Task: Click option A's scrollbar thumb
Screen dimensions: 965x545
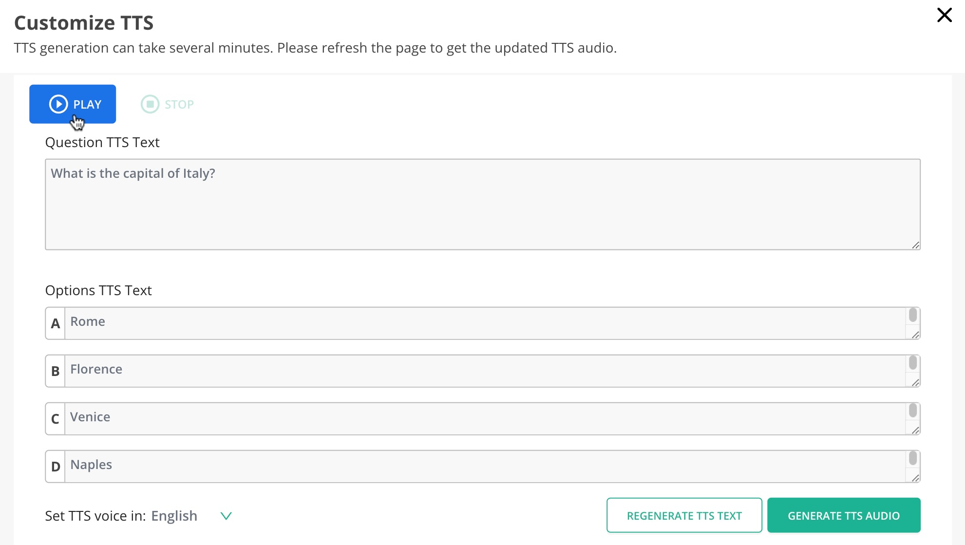Action: (x=913, y=315)
